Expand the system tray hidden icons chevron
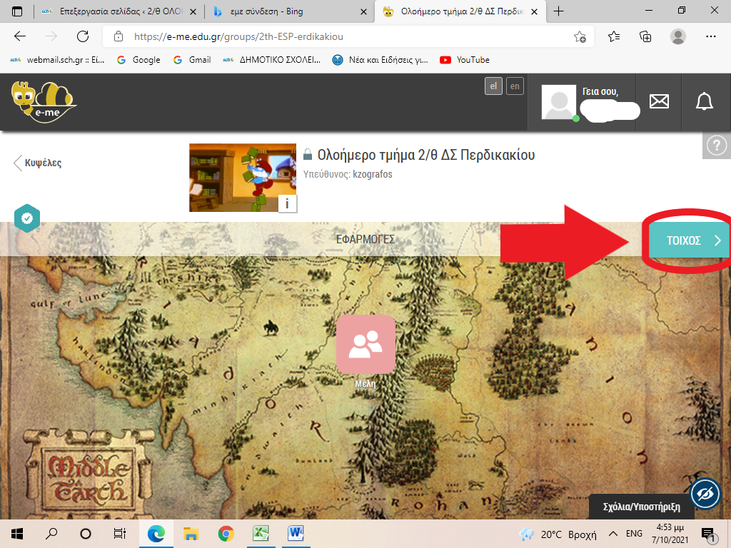The image size is (731, 548). pyautogui.click(x=612, y=534)
